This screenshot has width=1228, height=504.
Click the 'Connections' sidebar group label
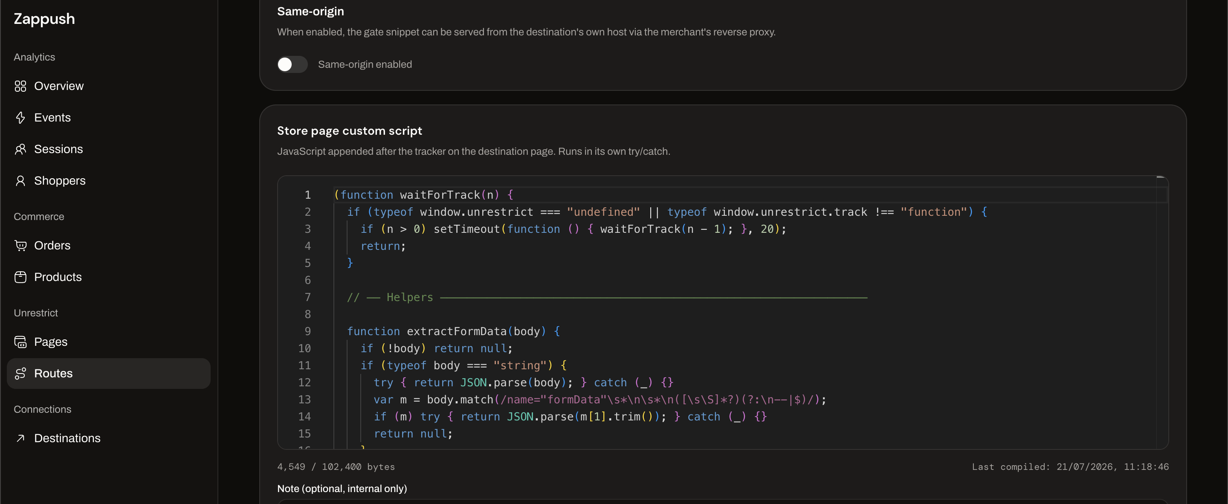click(43, 409)
